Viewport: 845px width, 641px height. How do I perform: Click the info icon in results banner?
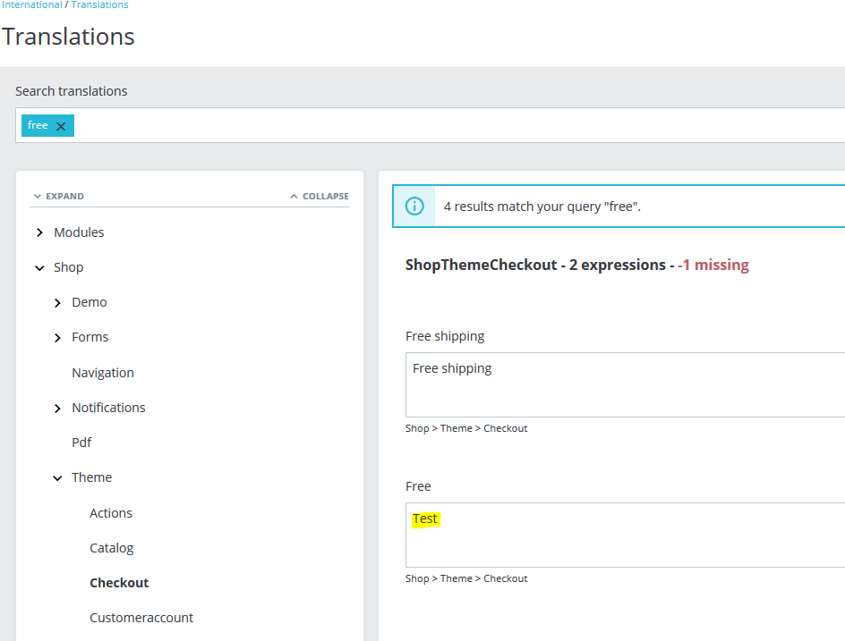414,207
